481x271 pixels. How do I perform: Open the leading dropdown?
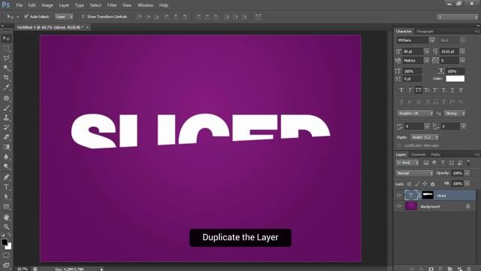462,51
